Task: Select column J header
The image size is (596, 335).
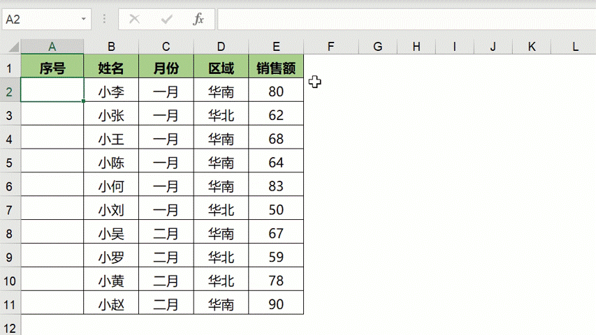Action: pyautogui.click(x=493, y=47)
